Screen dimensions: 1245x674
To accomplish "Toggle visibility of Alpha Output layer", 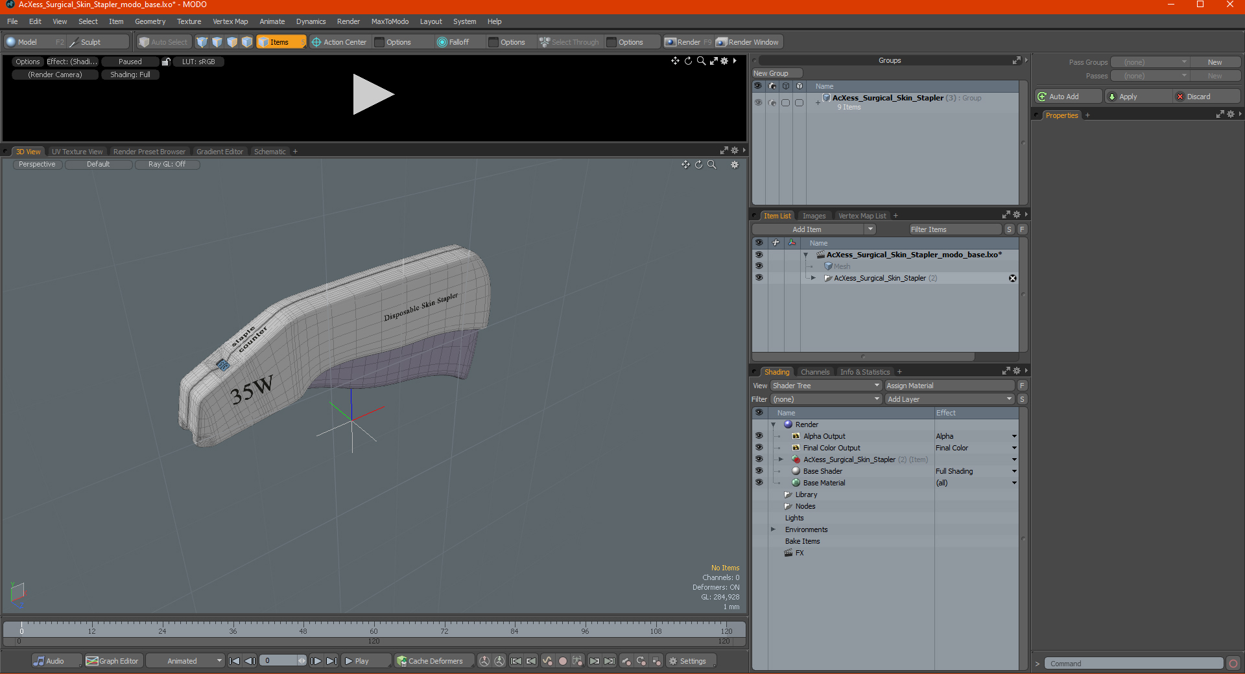I will [x=759, y=436].
